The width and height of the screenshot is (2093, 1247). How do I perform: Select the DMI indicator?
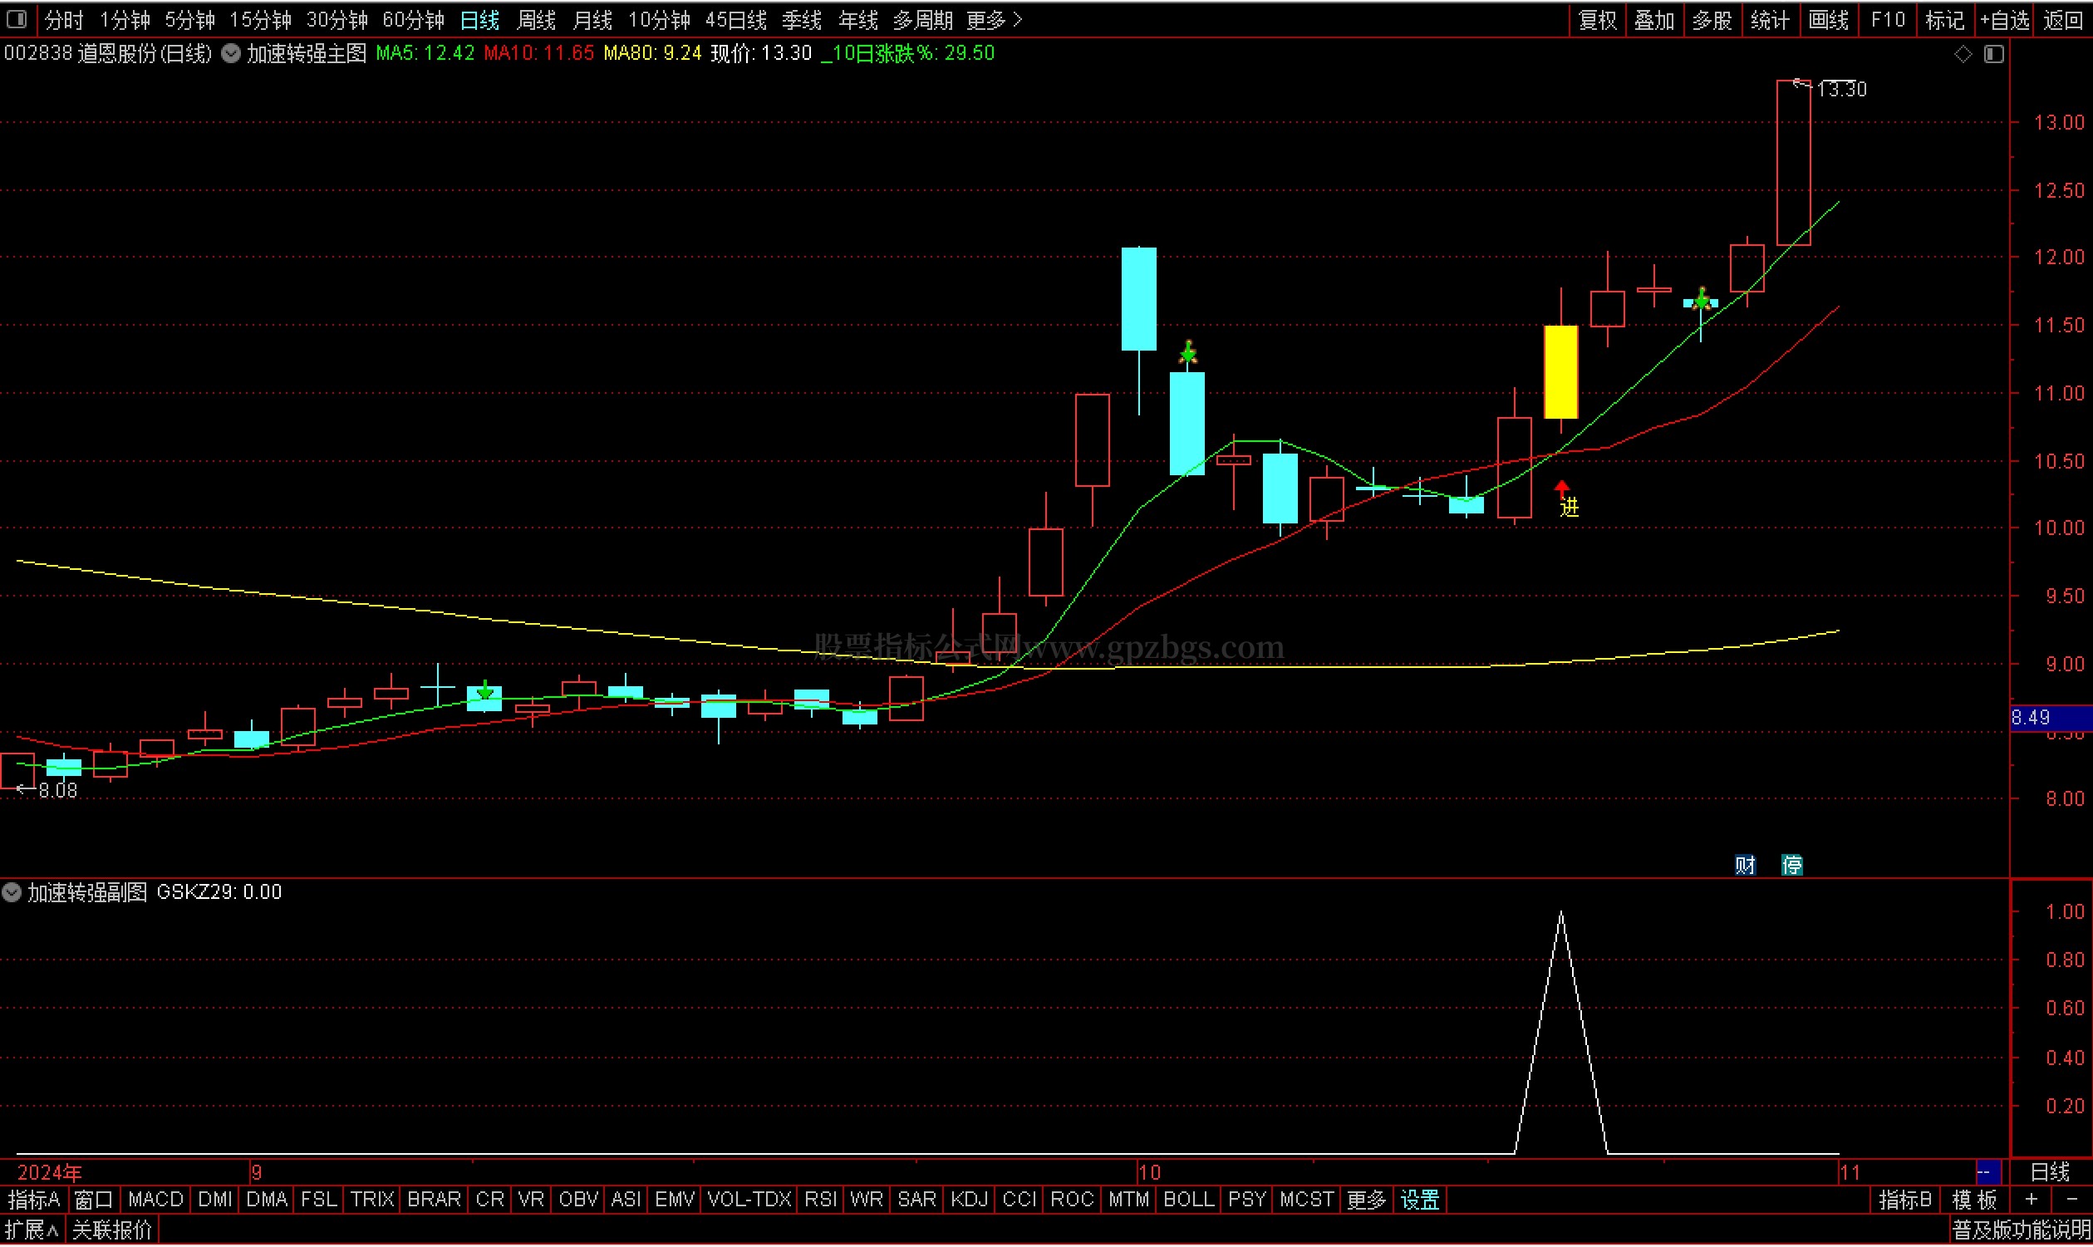[x=215, y=1201]
